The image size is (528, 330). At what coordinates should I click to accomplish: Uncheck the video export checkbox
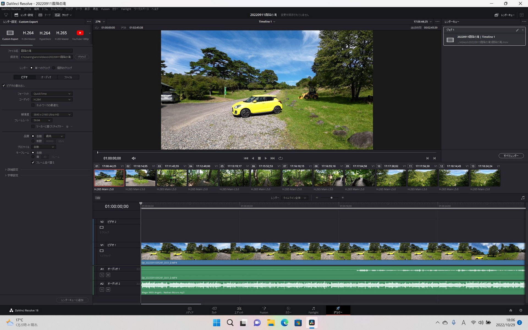[4, 86]
